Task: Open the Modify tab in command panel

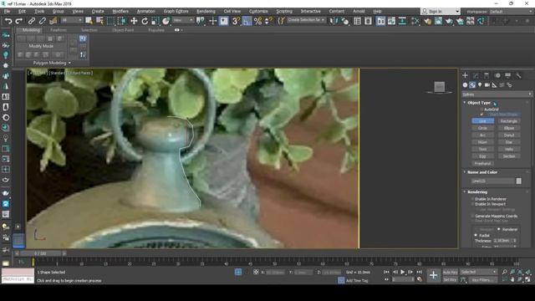Action: click(x=476, y=75)
